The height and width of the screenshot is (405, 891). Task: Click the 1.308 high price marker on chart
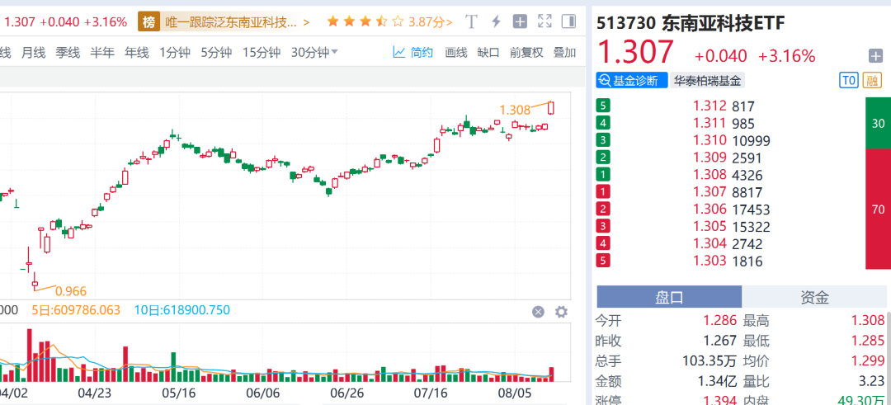pos(514,110)
